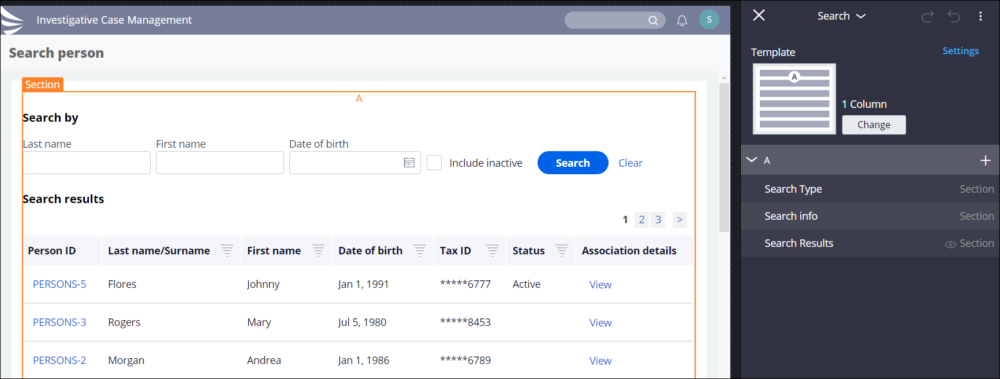Select Search Type section row
Screen dimensions: 1000x379
coord(870,189)
